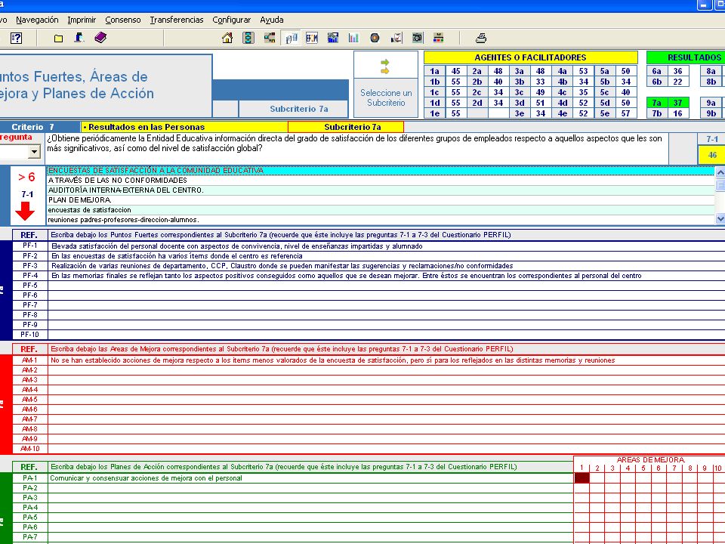Screen dimensions: 725x544
Task: Select the highlighted bar chart toolbar icon
Action: tap(291, 38)
